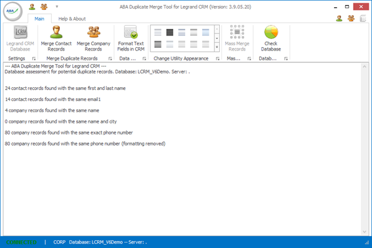This screenshot has height=248, width=372.
Task: Click group-of-people icon in quick access toolbar
Action: pyautogui.click(x=44, y=7)
